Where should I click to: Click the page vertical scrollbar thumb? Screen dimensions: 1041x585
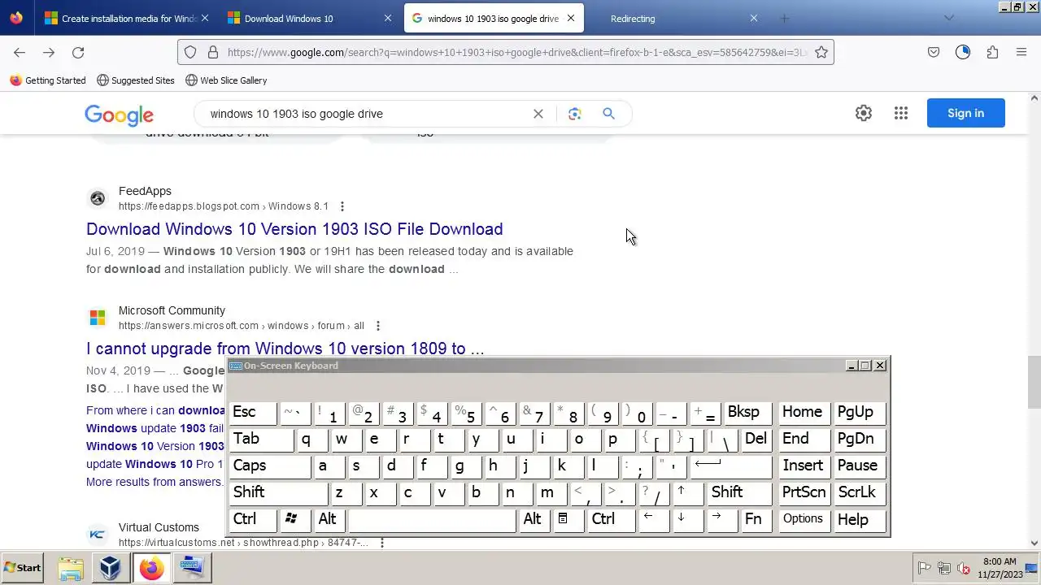point(1034,383)
